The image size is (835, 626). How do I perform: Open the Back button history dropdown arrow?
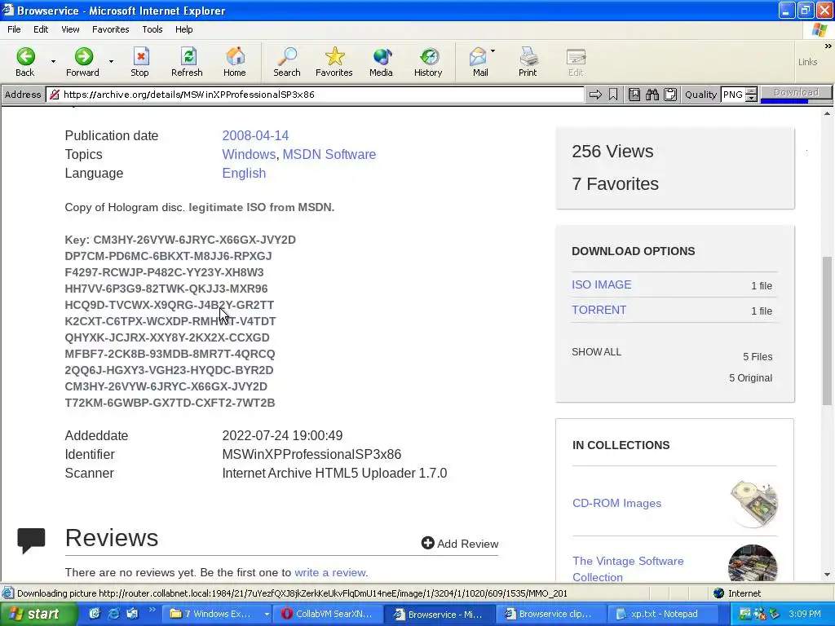53,61
